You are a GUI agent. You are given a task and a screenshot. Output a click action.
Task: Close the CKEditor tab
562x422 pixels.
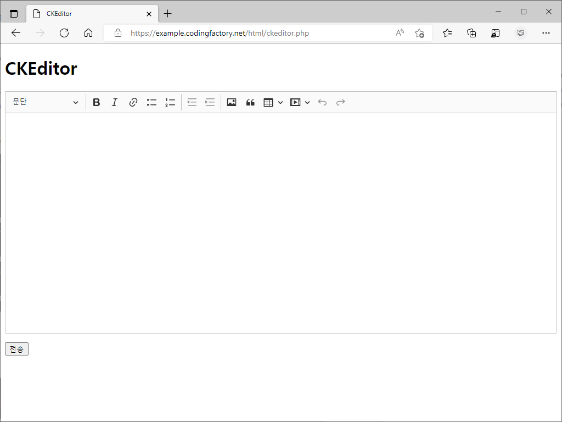click(x=149, y=14)
